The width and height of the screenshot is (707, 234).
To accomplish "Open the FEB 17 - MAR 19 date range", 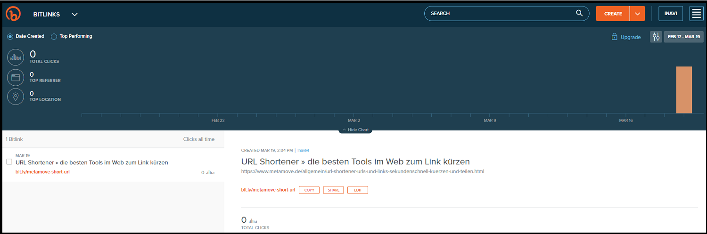I will tap(683, 37).
